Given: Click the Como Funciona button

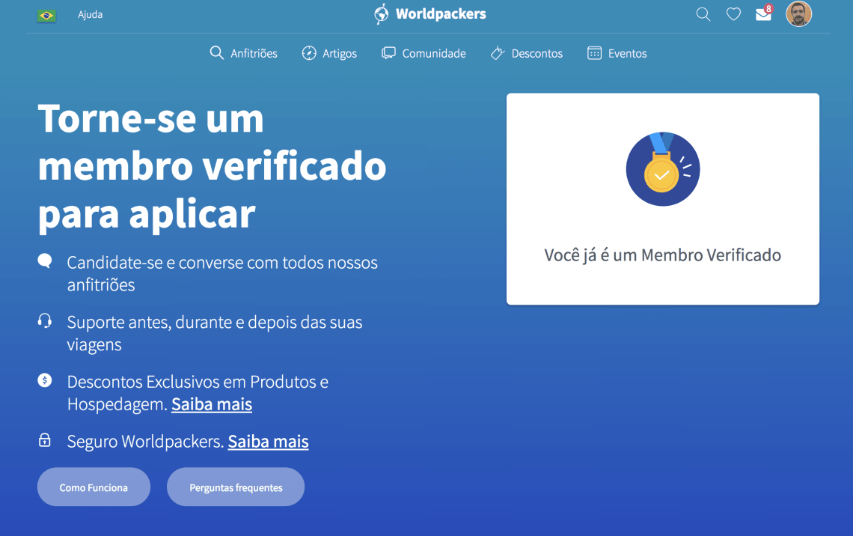Looking at the screenshot, I should tap(94, 487).
